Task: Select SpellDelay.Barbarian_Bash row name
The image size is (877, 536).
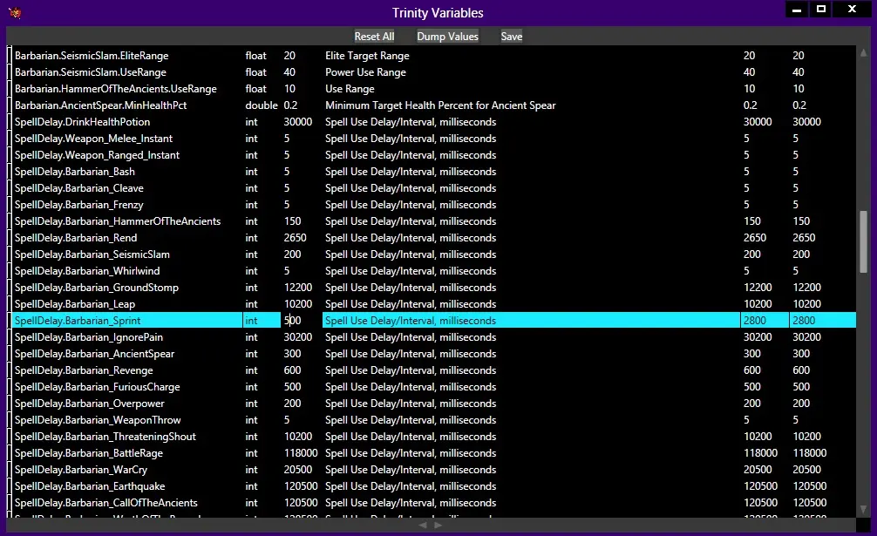Action: coord(74,172)
